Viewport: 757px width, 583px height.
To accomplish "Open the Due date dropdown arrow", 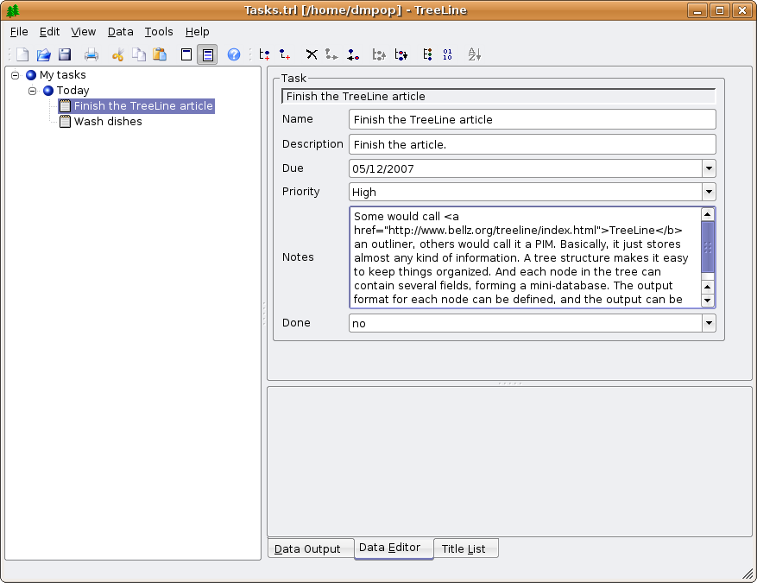I will 709,168.
